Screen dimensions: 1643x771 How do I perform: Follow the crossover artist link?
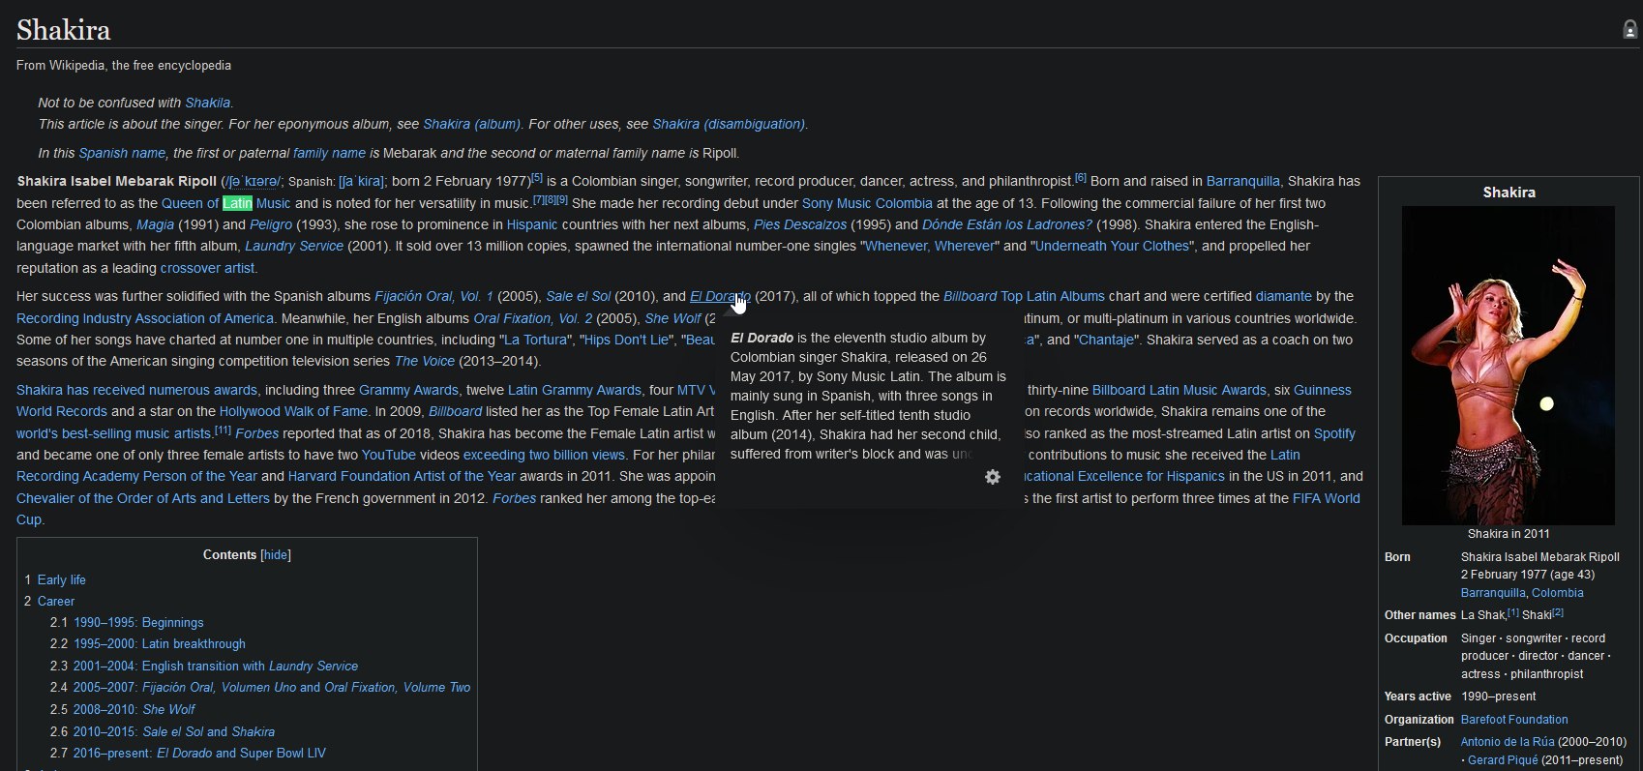[x=207, y=268]
